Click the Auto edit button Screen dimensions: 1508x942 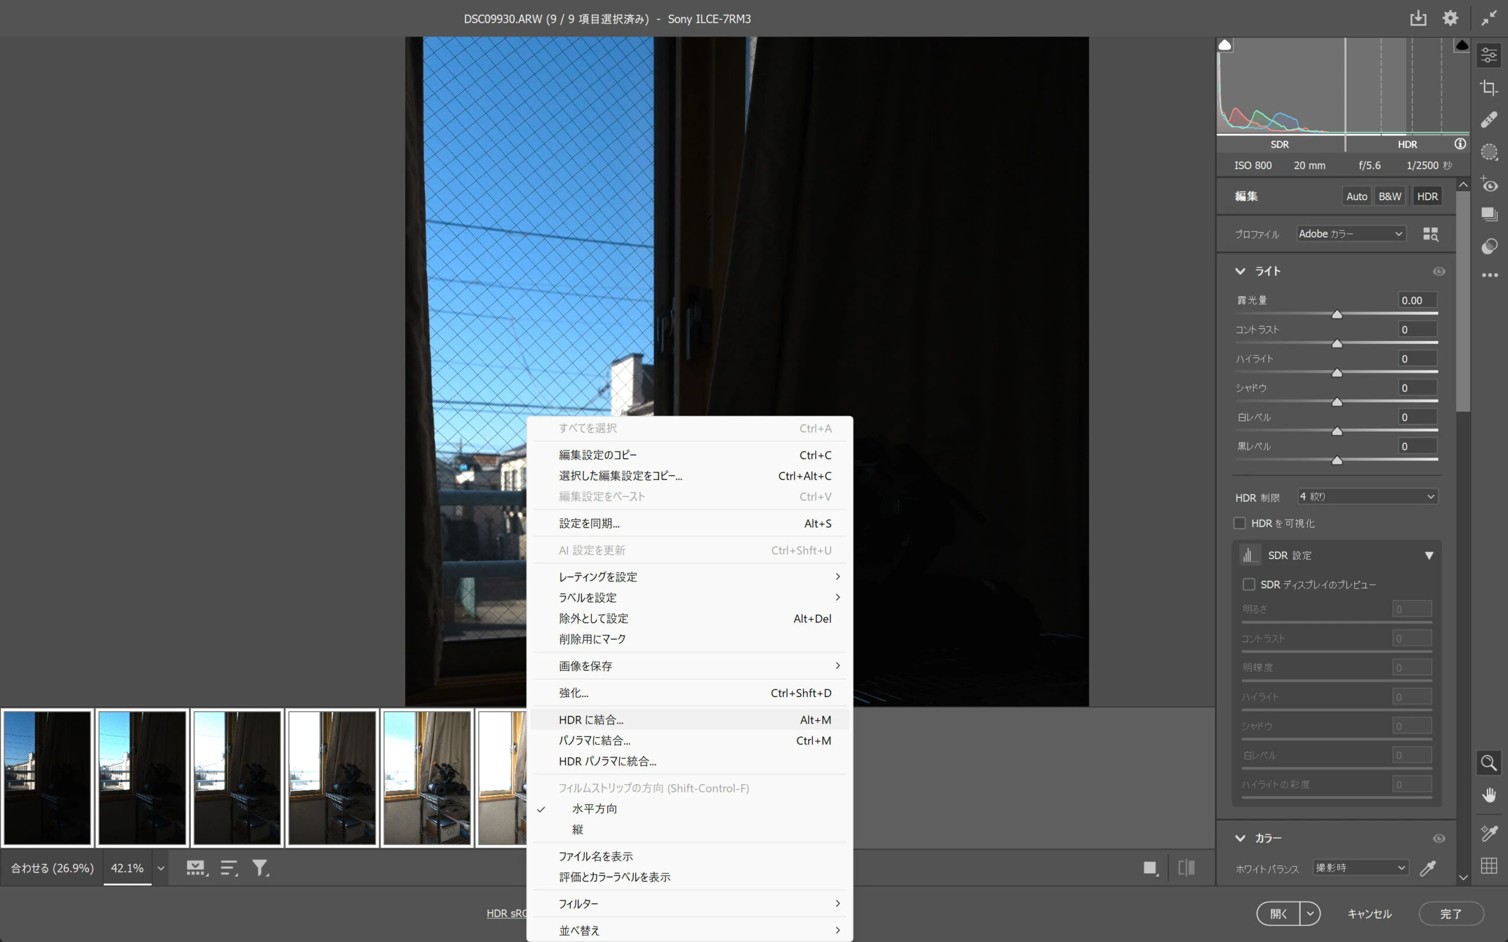(x=1356, y=196)
